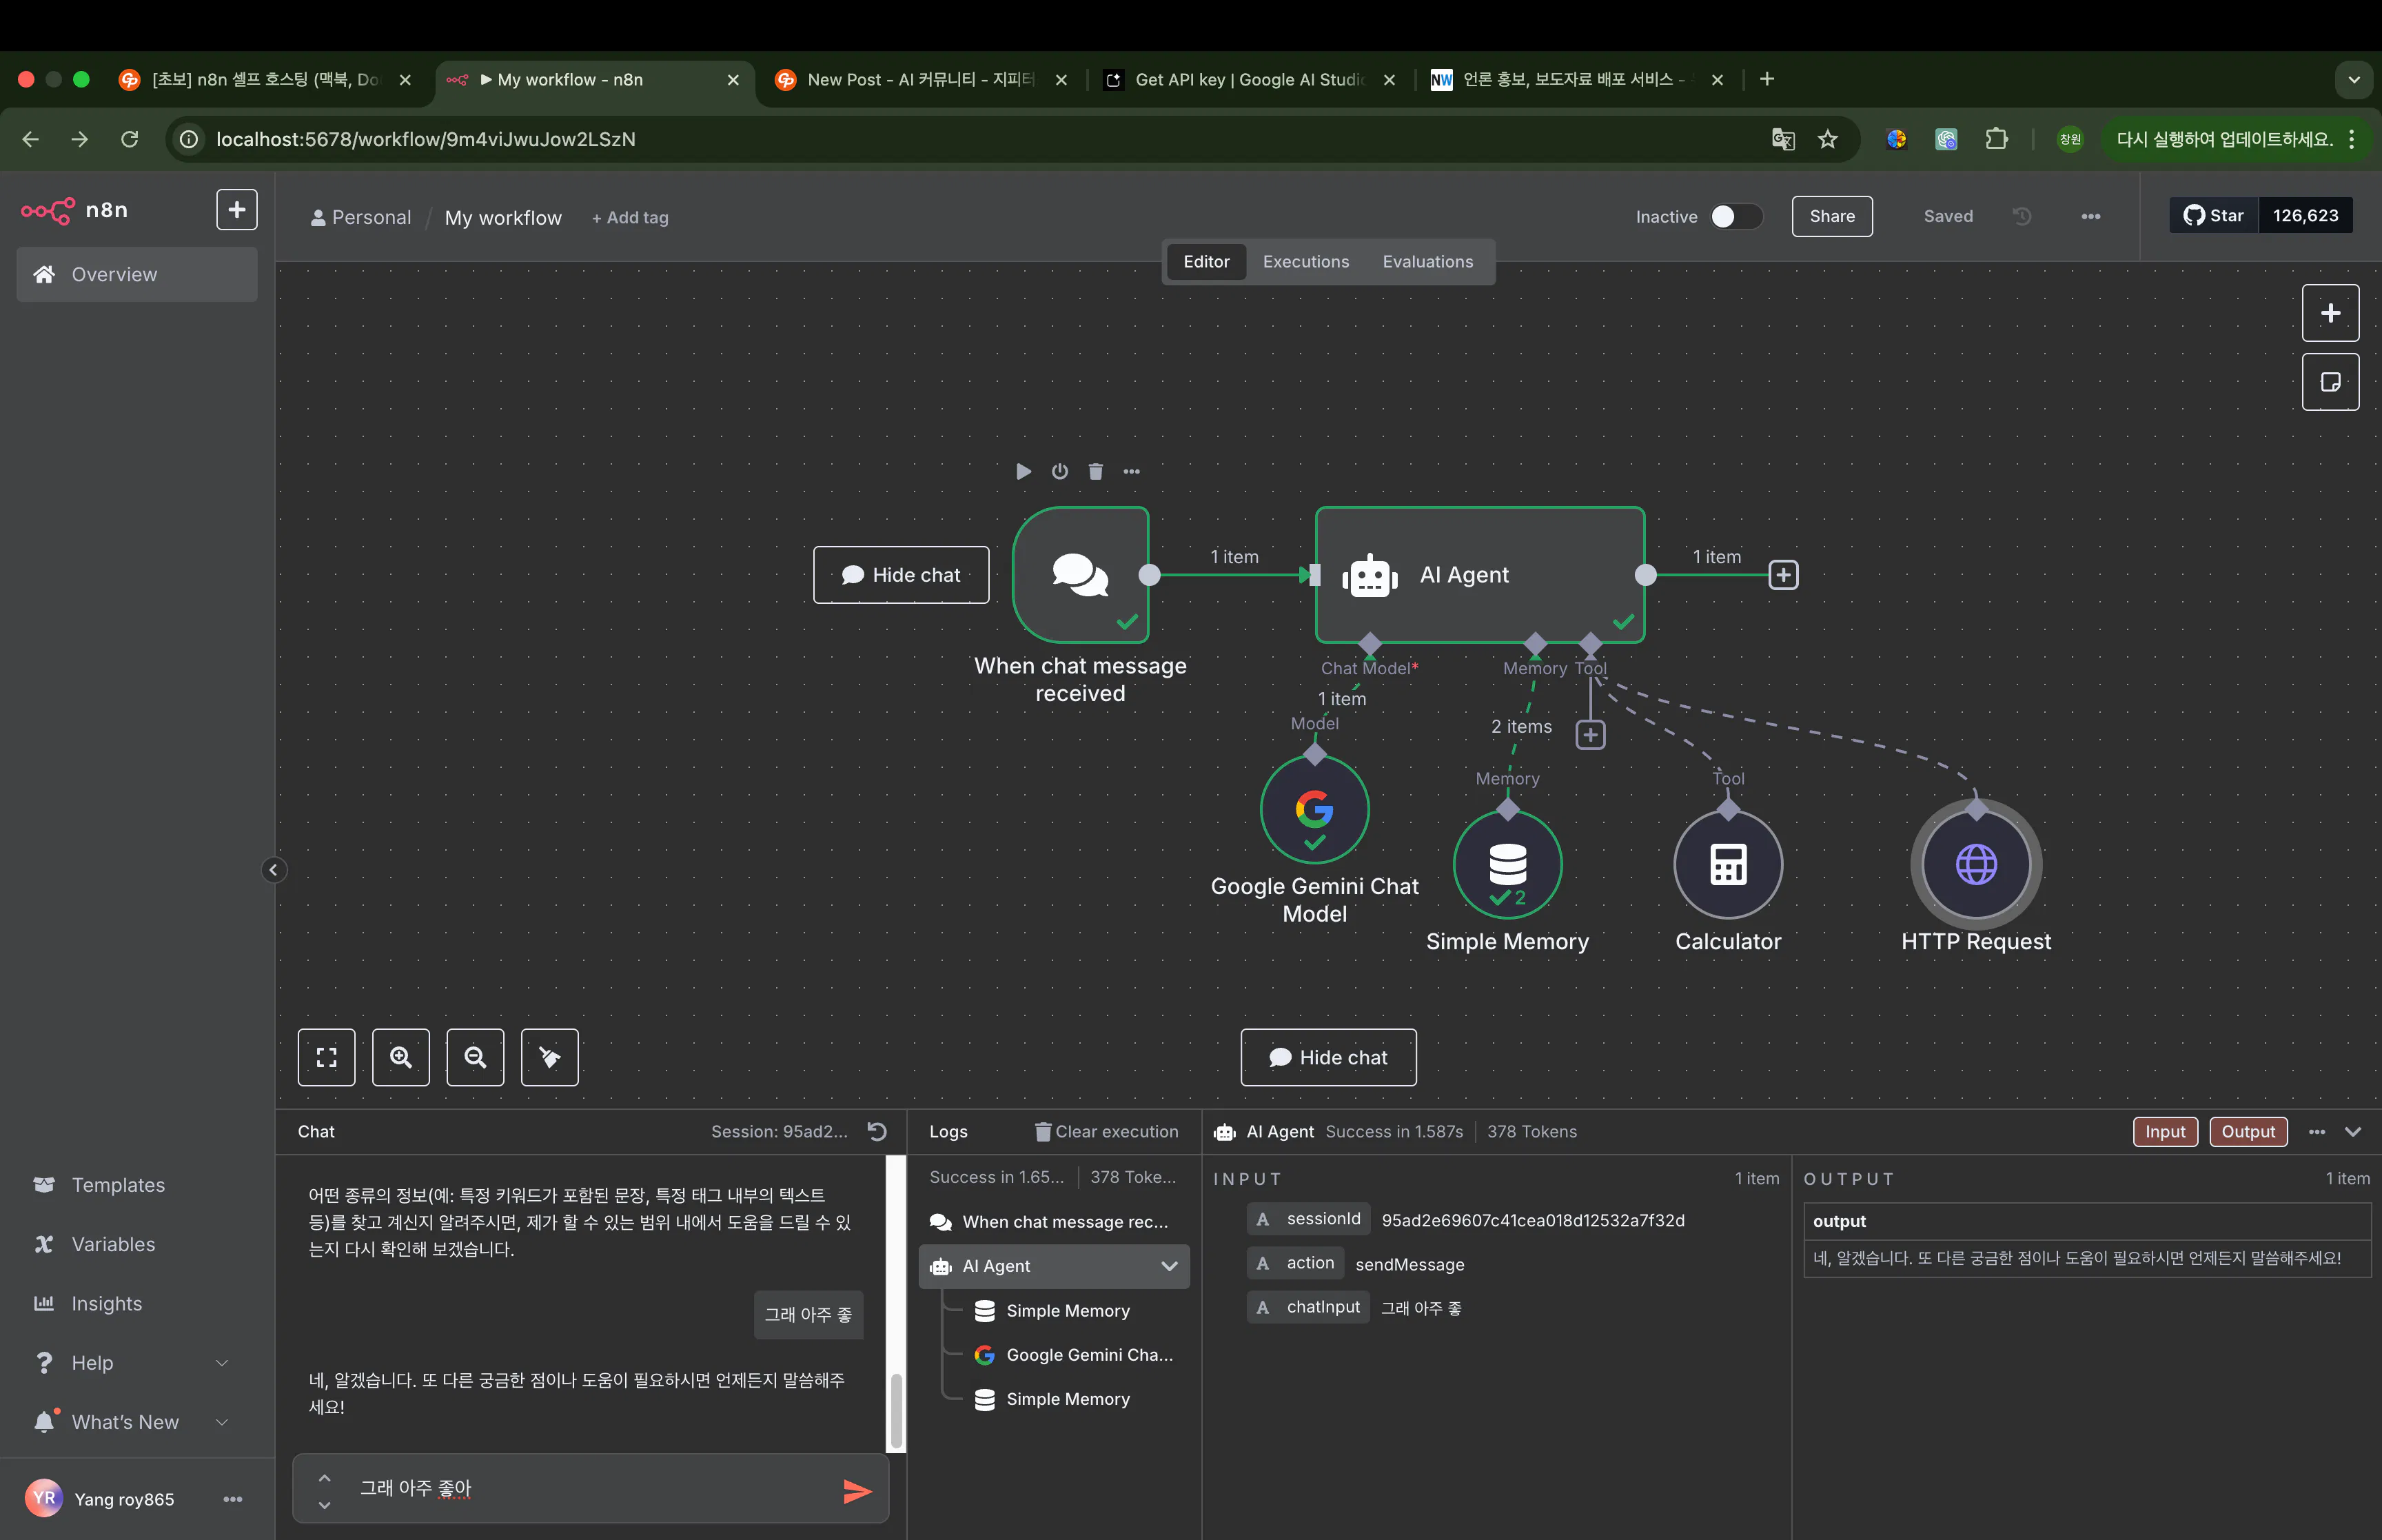Expand the Help menu in sidebar
This screenshot has height=1540, width=2382.
tap(222, 1363)
